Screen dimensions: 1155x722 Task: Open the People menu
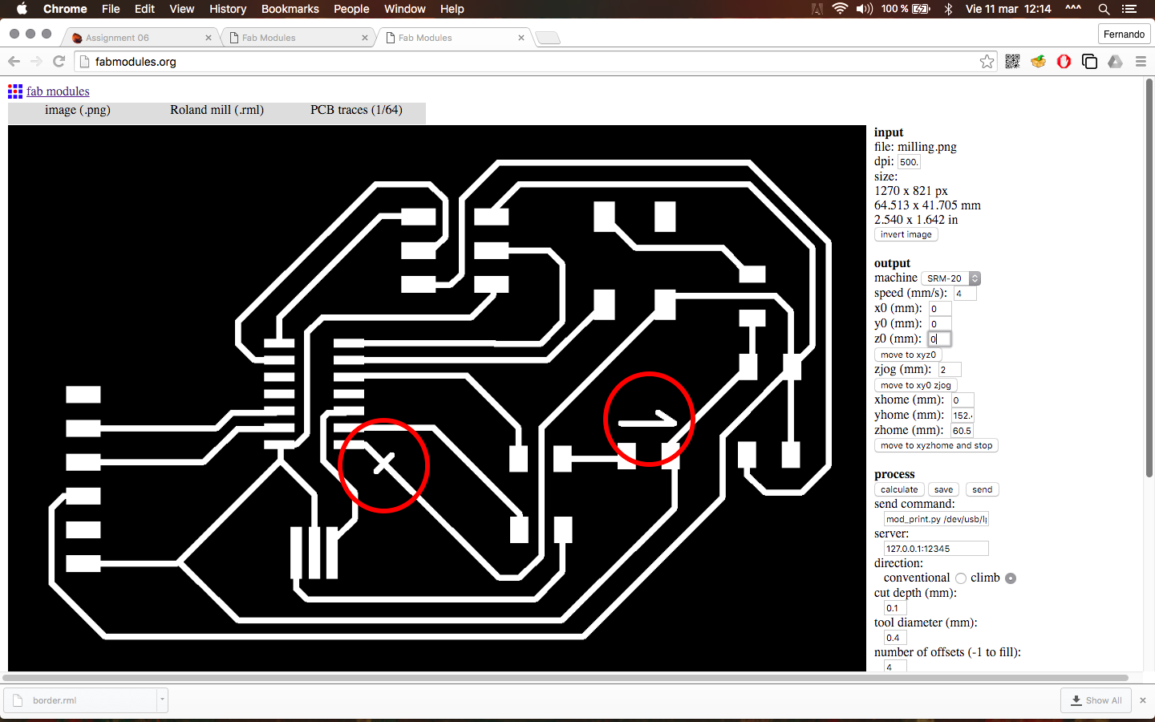[351, 9]
